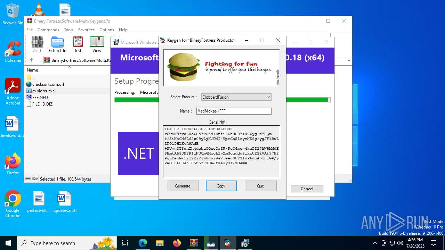This screenshot has height=250, width=445.
Task: Click inside the Serial N# text box
Action: (221, 152)
